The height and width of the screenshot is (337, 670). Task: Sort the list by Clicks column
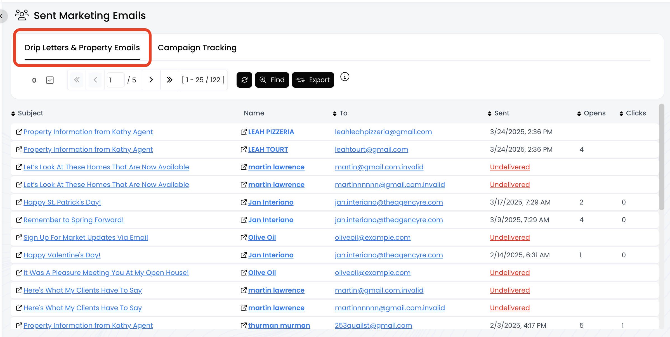[x=633, y=113]
